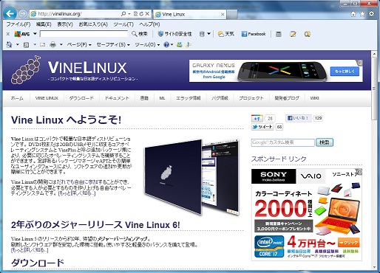
Task: Go back with the blue Back arrow
Action: pos(10,13)
